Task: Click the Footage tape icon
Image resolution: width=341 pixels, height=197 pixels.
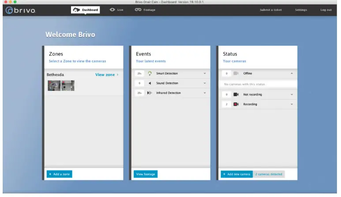Action: 138,10
